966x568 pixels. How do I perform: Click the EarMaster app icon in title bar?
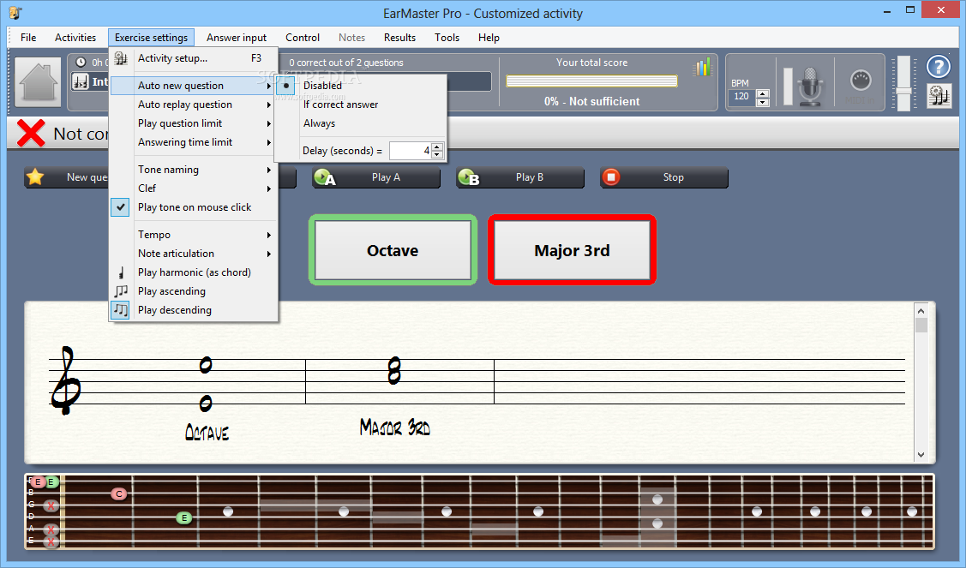pos(15,12)
